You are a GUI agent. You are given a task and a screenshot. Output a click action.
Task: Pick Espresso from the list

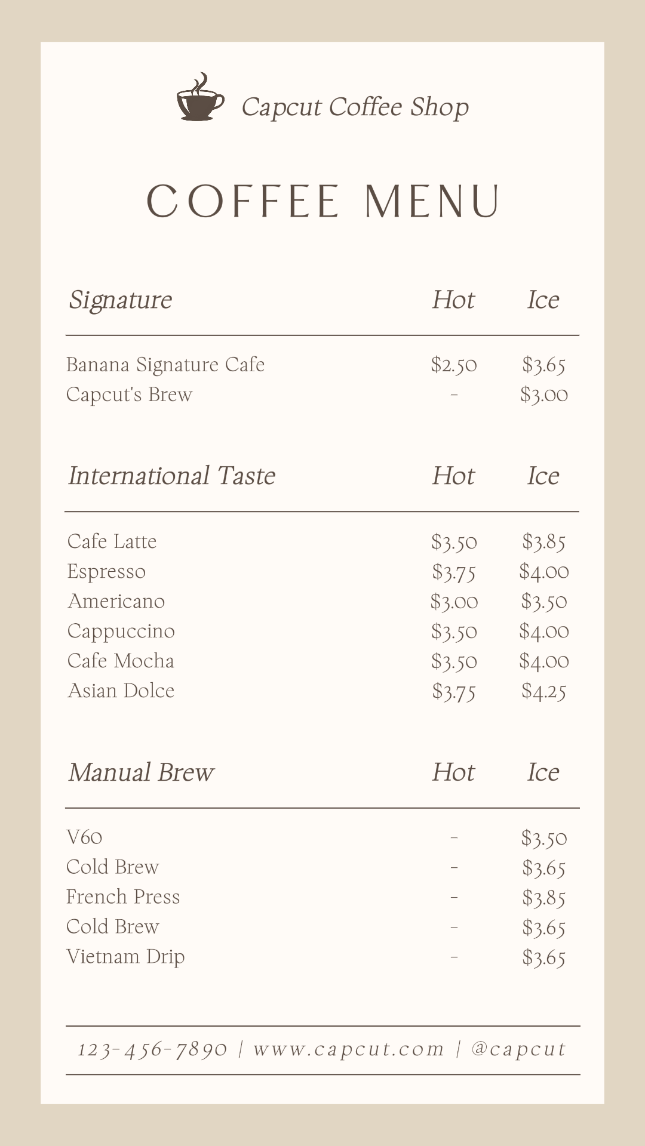[106, 571]
